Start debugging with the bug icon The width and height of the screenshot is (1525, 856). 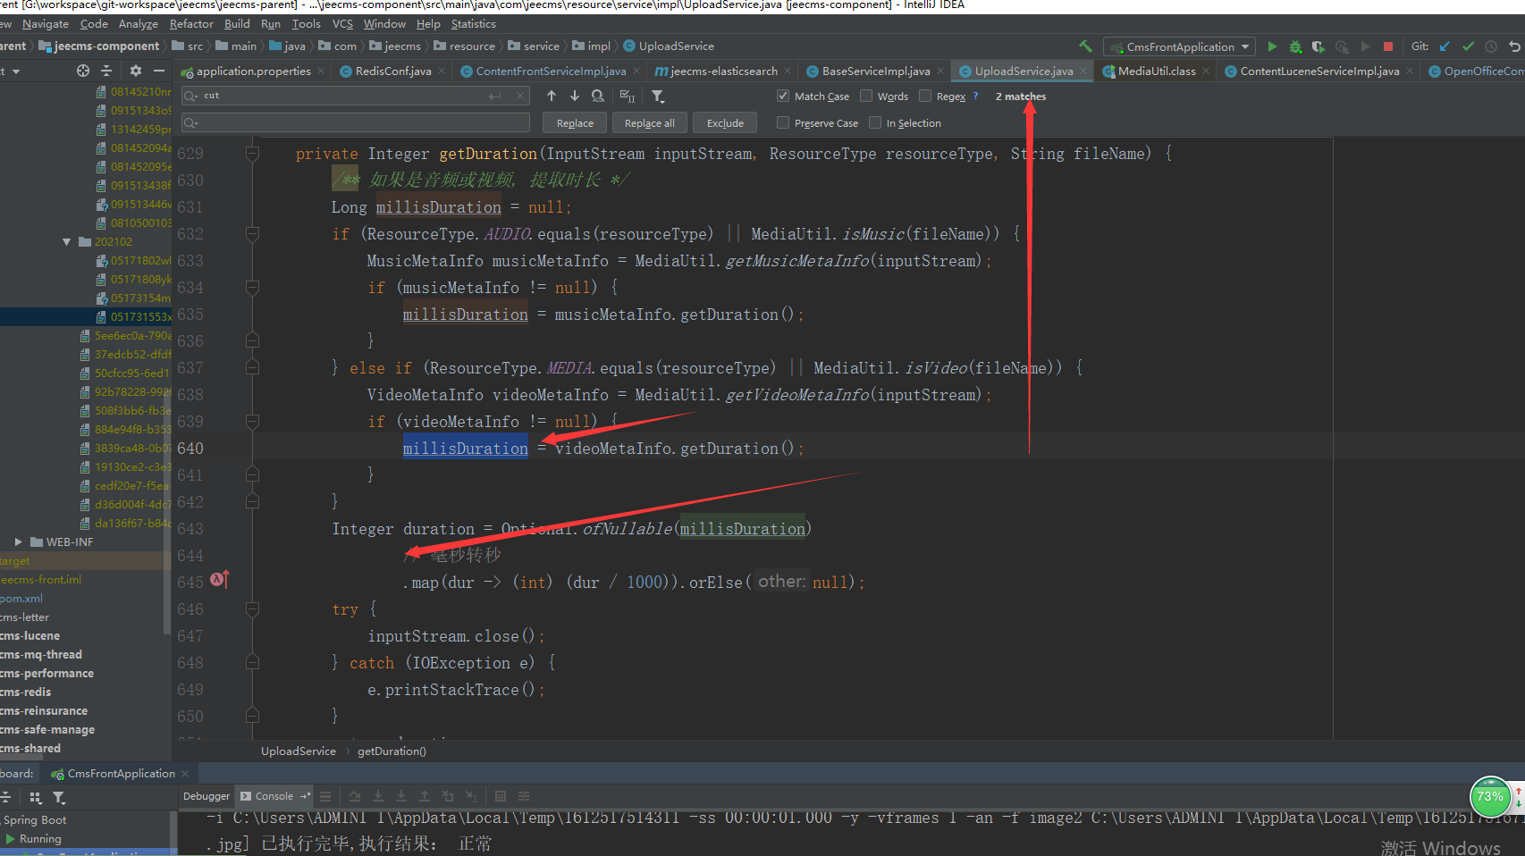coord(1295,46)
